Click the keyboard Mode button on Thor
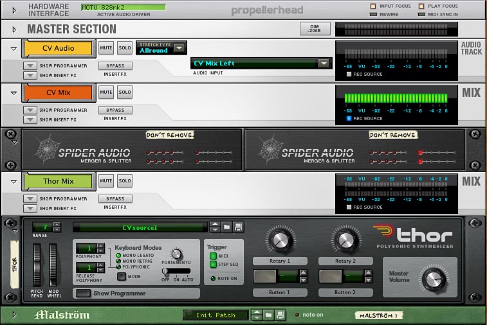 click(x=122, y=276)
